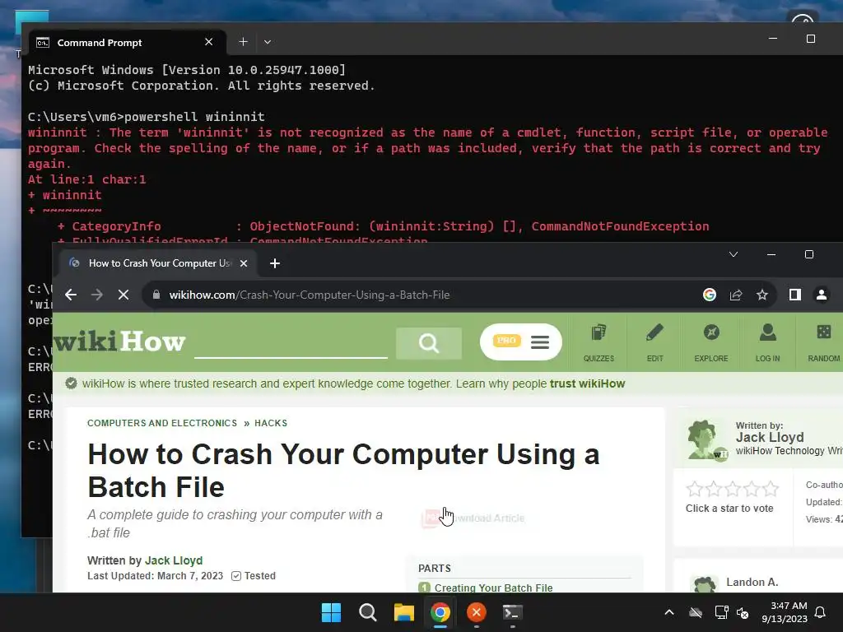843x632 pixels.
Task: Open wikiHow Explore menu
Action: pos(711,343)
